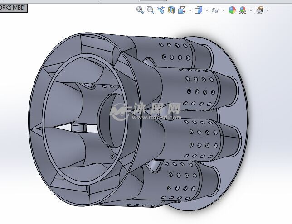Viewport: 292px width, 224px height.
Task: Toggle the Section View tool
Action: click(171, 10)
